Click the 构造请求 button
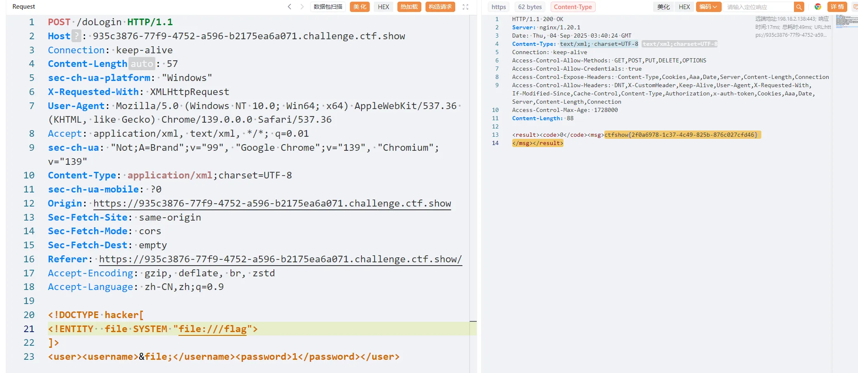 440,7
